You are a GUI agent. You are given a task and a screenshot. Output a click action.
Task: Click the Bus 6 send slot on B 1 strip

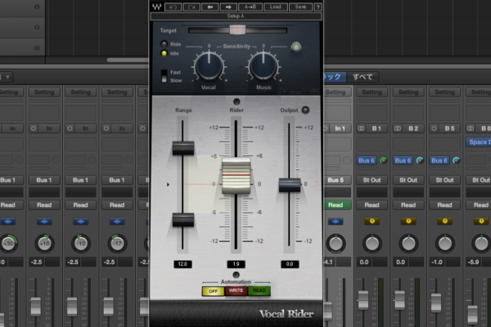coord(367,160)
